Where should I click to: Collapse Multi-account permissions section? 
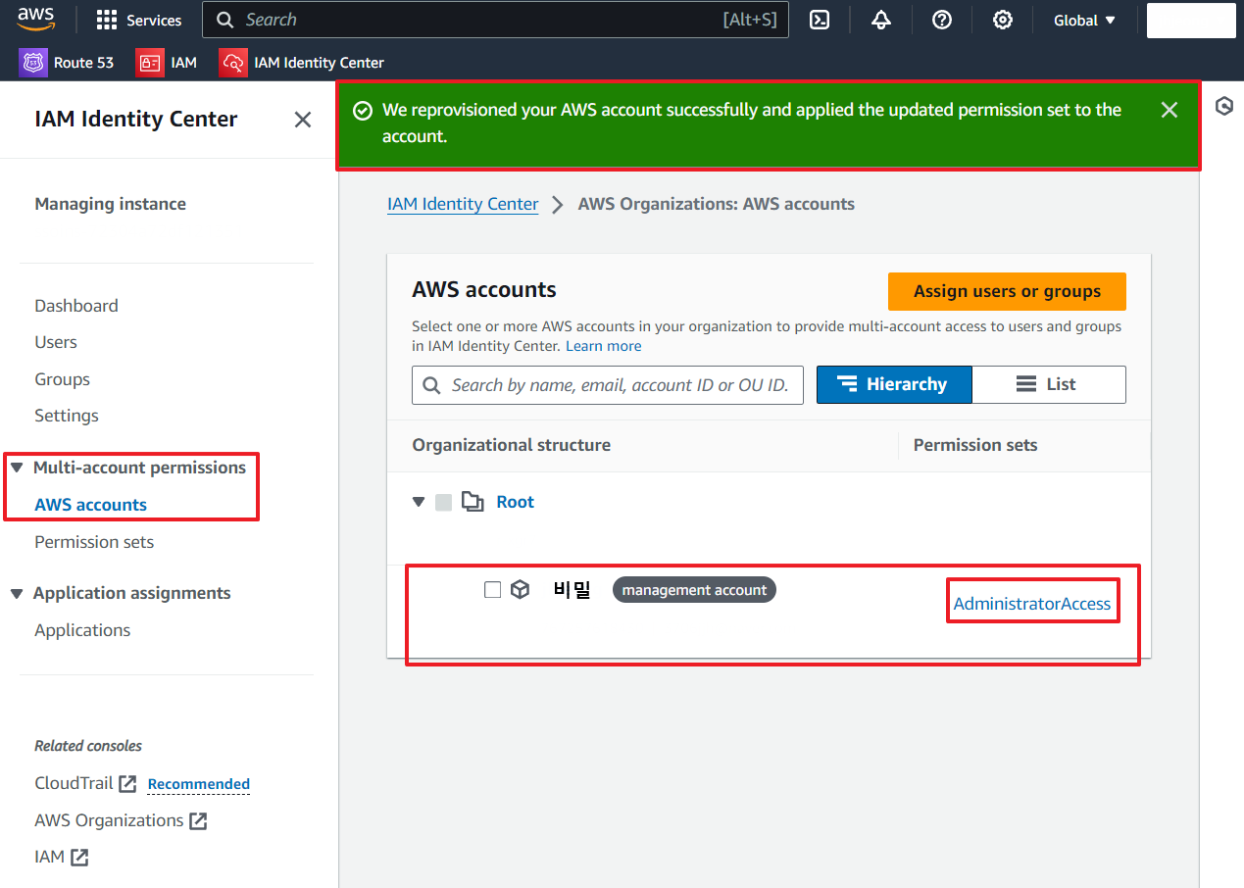(17, 468)
